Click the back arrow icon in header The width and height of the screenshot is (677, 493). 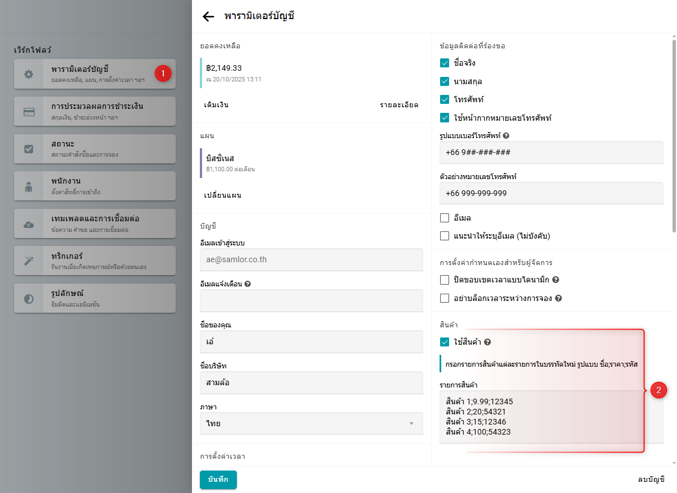(208, 16)
